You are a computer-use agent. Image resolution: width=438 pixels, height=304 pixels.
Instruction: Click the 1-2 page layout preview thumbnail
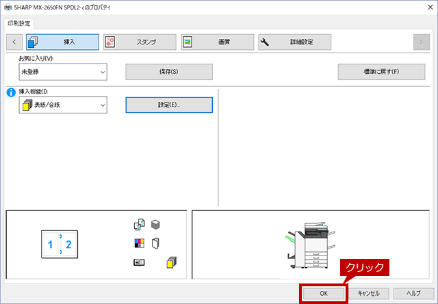click(x=60, y=245)
